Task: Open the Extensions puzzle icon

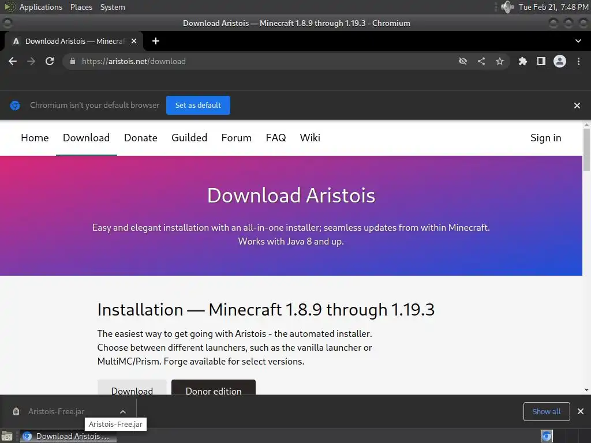Action: point(522,61)
